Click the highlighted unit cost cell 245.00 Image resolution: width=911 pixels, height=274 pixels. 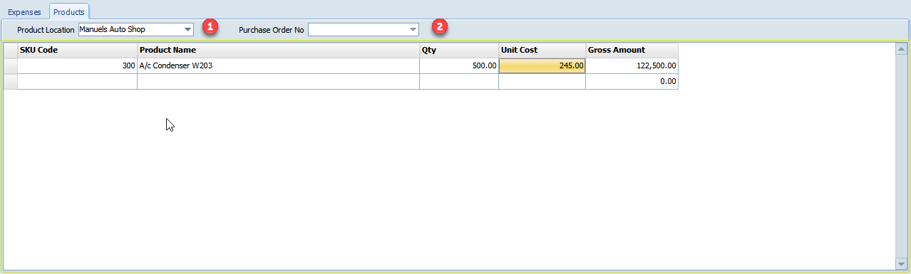pos(542,65)
